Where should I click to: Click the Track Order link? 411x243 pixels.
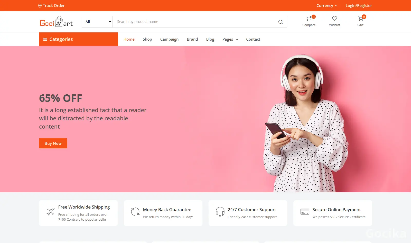coord(51,6)
